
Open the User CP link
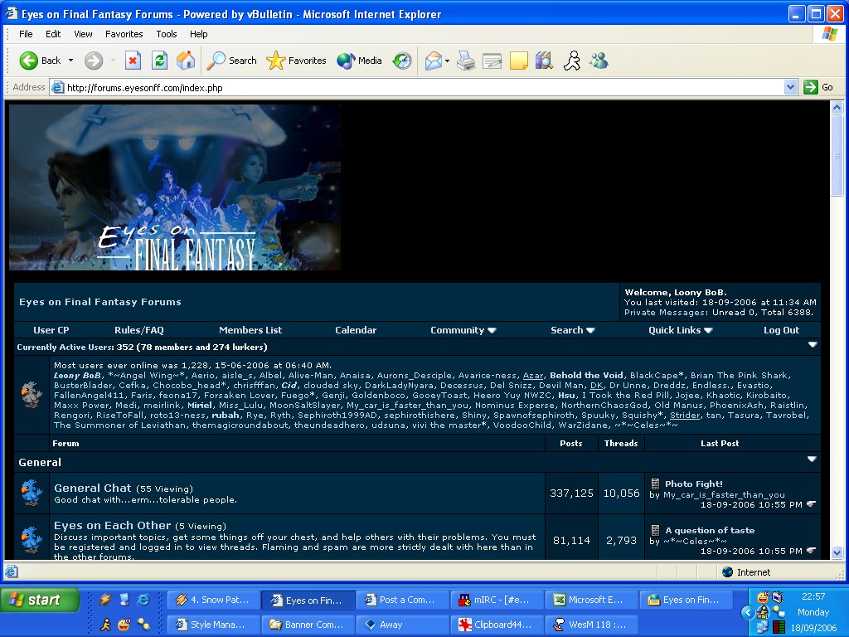51,330
